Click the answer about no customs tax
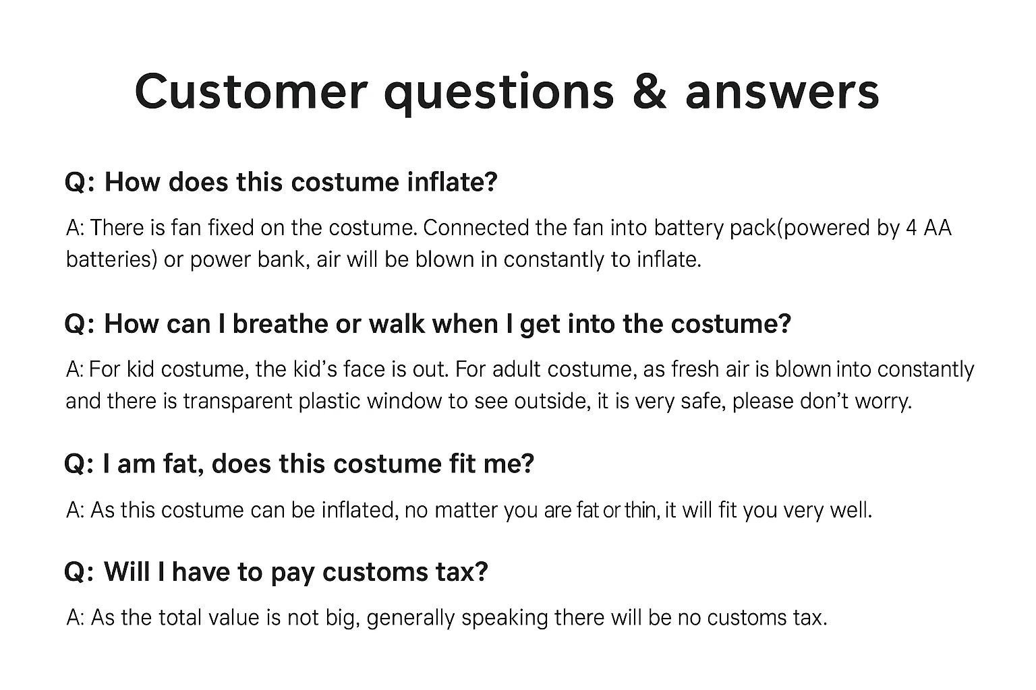 click(x=447, y=617)
